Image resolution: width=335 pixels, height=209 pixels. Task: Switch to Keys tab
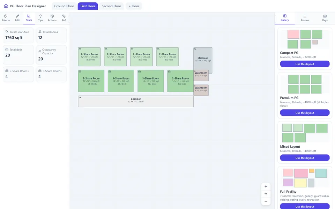325,18
